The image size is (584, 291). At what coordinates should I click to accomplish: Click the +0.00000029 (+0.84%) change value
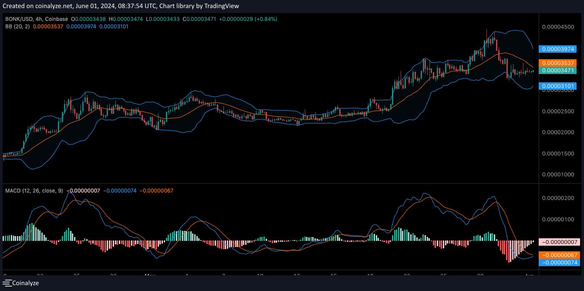pos(248,19)
